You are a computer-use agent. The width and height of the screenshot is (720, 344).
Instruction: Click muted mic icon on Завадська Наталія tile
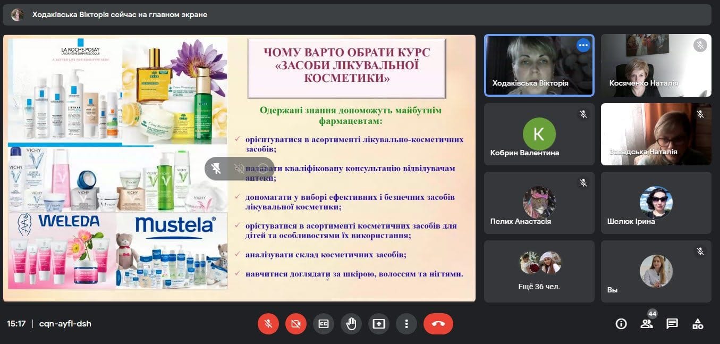click(x=700, y=114)
